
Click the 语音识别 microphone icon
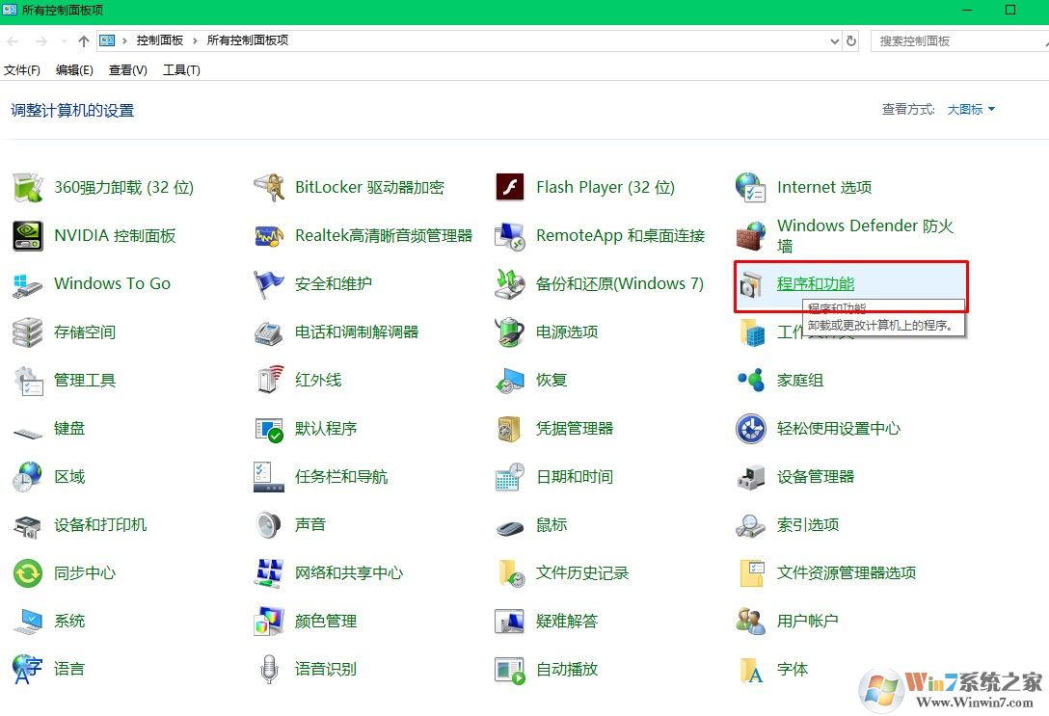click(x=269, y=669)
